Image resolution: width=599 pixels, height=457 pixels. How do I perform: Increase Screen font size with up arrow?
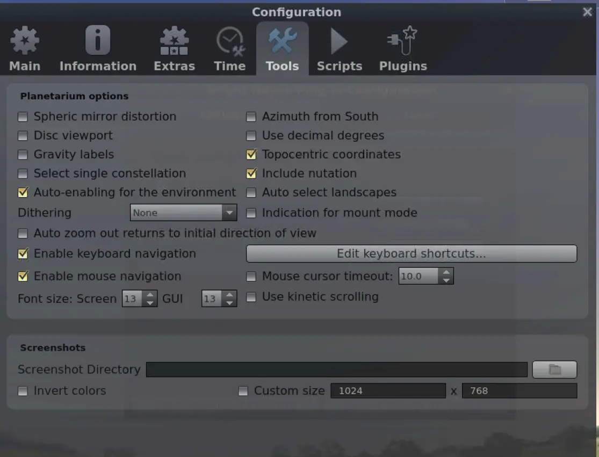[151, 294]
